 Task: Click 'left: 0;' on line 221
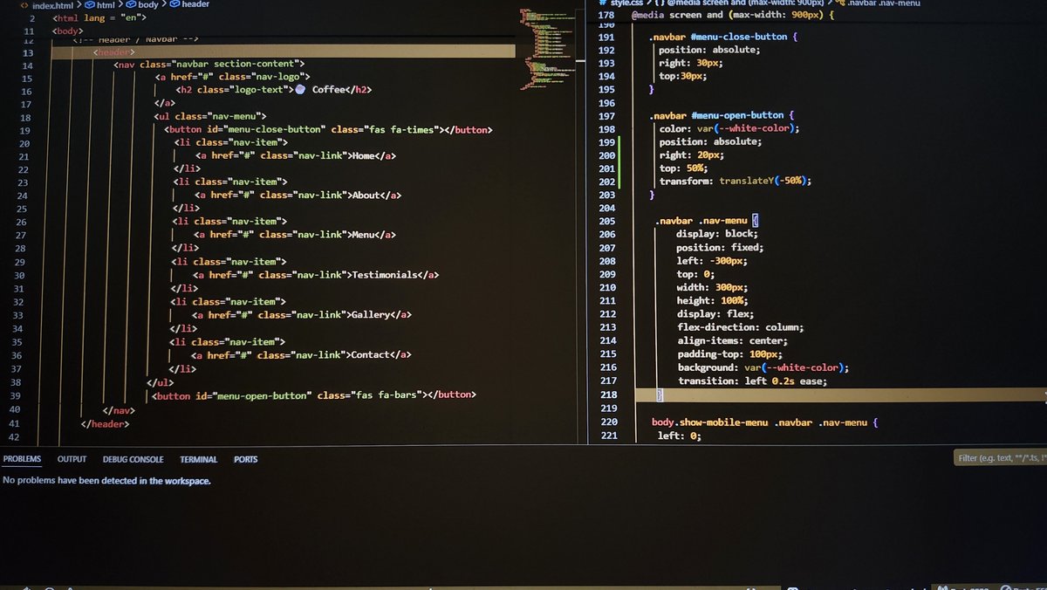(679, 436)
